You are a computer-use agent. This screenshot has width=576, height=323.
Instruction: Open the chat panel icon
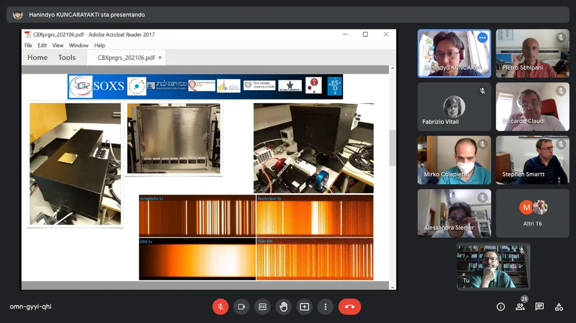pos(539,307)
